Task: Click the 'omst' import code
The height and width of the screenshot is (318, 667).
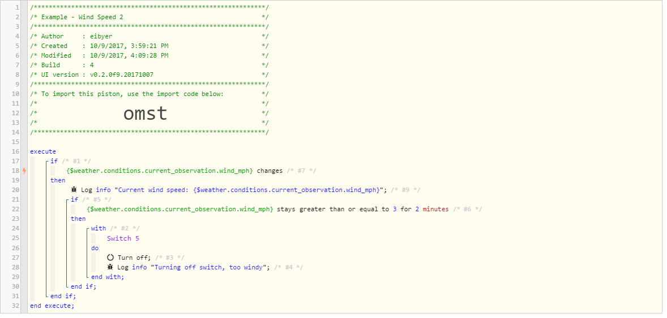Action: (146, 114)
